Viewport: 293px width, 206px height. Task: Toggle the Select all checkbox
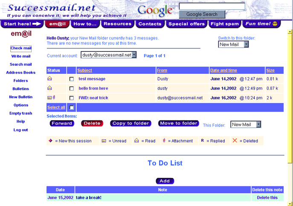[x=72, y=107]
